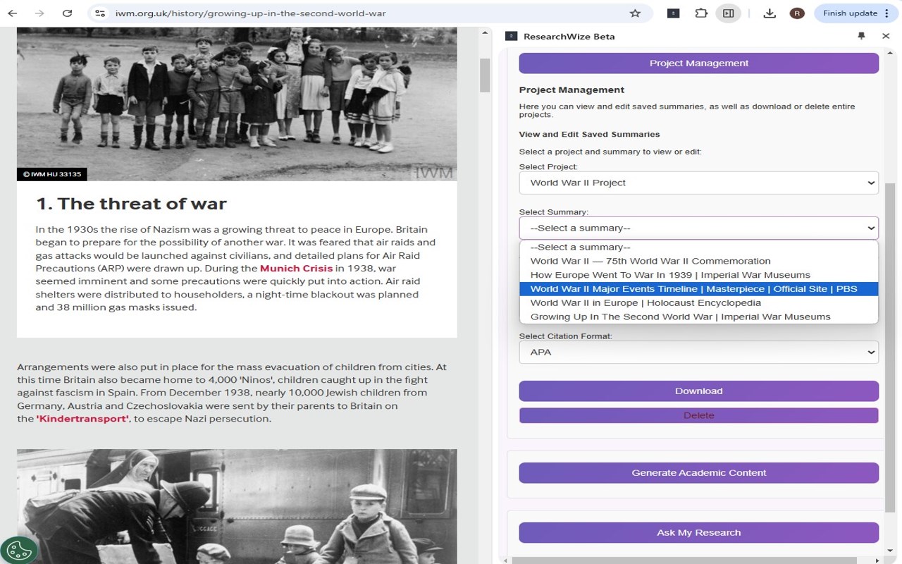The image size is (902, 564).
Task: Click the evacuee children train photo
Action: tap(237, 506)
